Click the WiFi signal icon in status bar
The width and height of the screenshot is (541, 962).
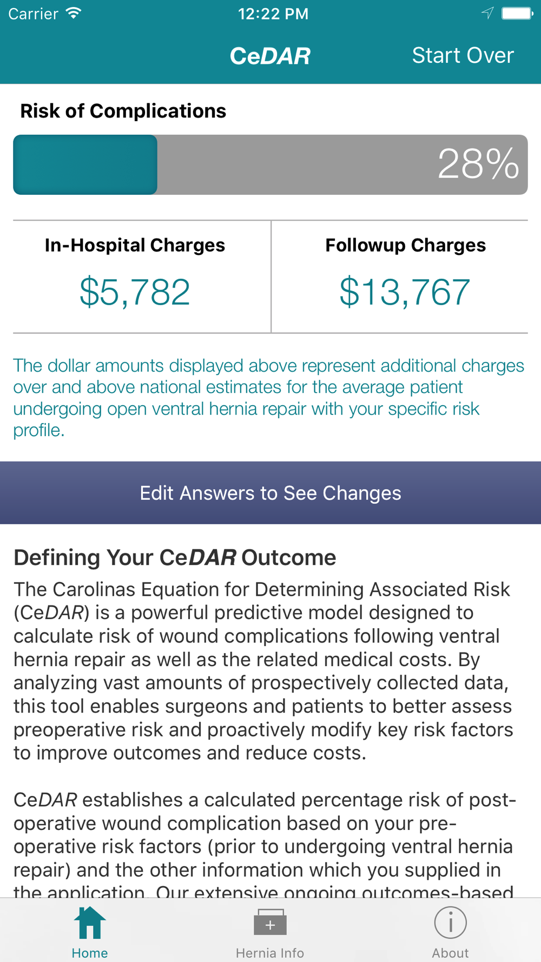[x=74, y=14]
